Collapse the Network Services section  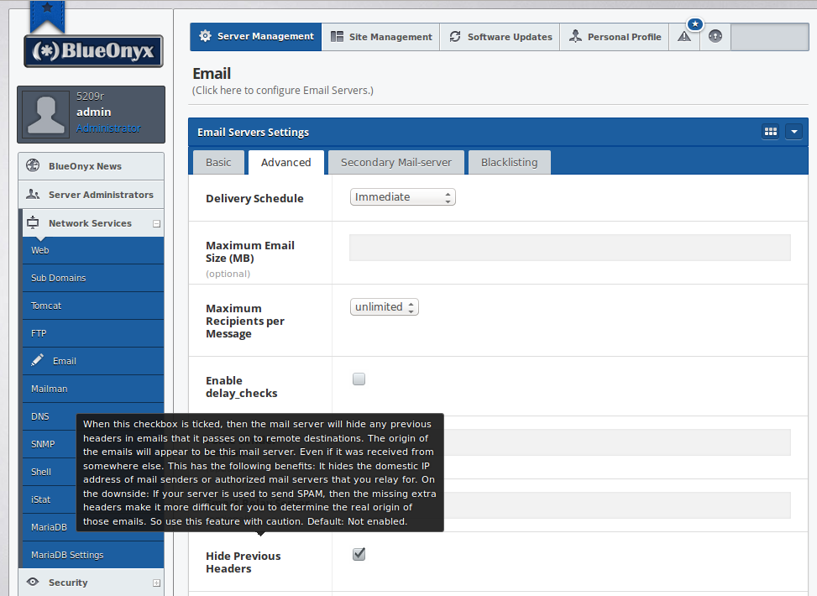tap(156, 223)
